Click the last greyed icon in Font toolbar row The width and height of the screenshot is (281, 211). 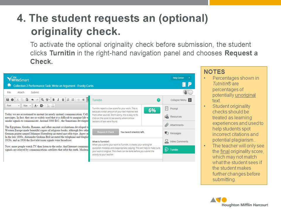click(53, 106)
